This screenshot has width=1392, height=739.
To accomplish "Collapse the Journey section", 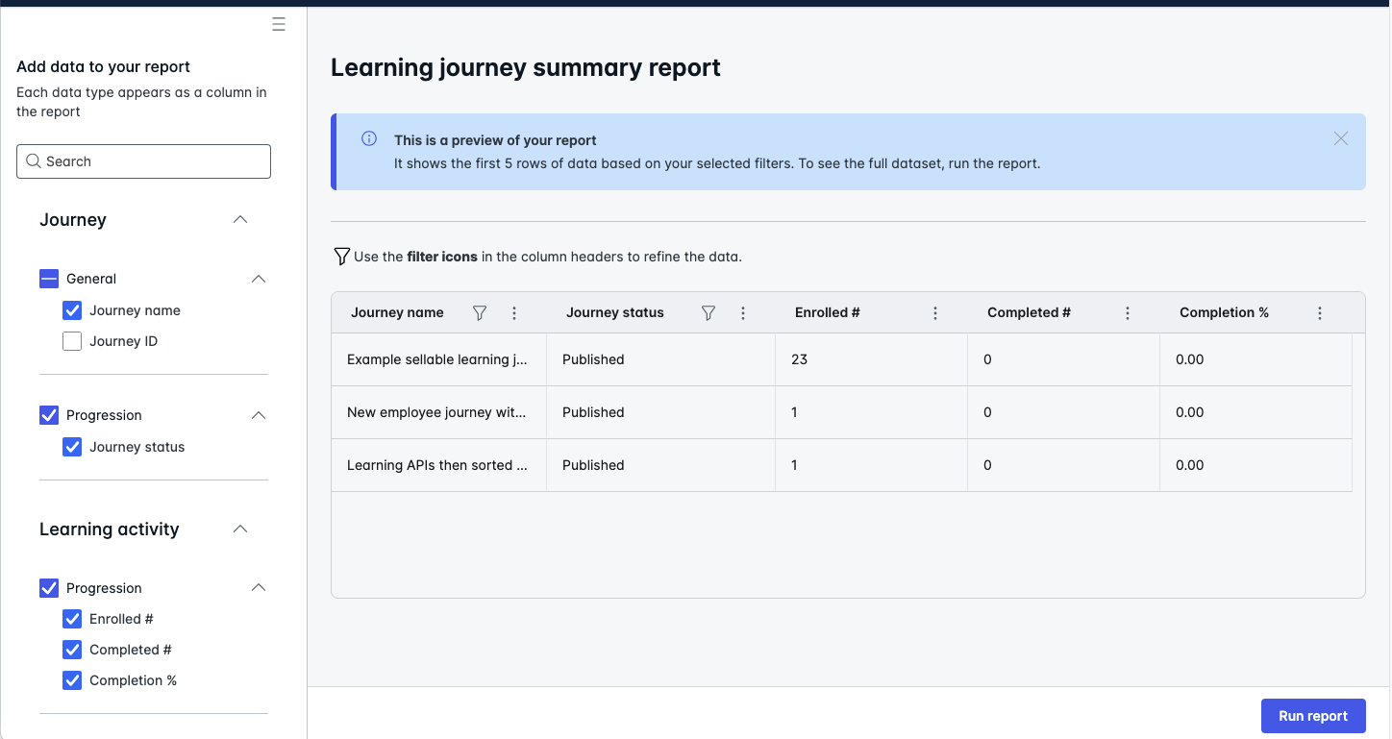I will click(240, 220).
